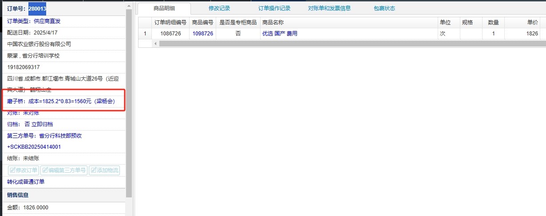Click the 单位 column header
Viewport: 546px width, 216px height.
pyautogui.click(x=449, y=23)
